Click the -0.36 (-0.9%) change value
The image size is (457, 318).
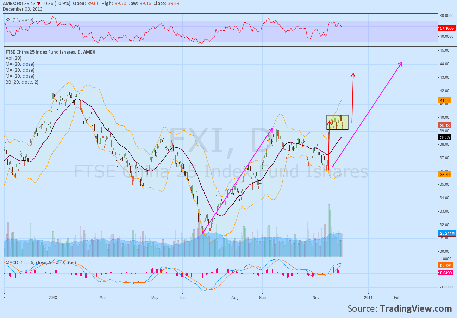tap(56, 3)
